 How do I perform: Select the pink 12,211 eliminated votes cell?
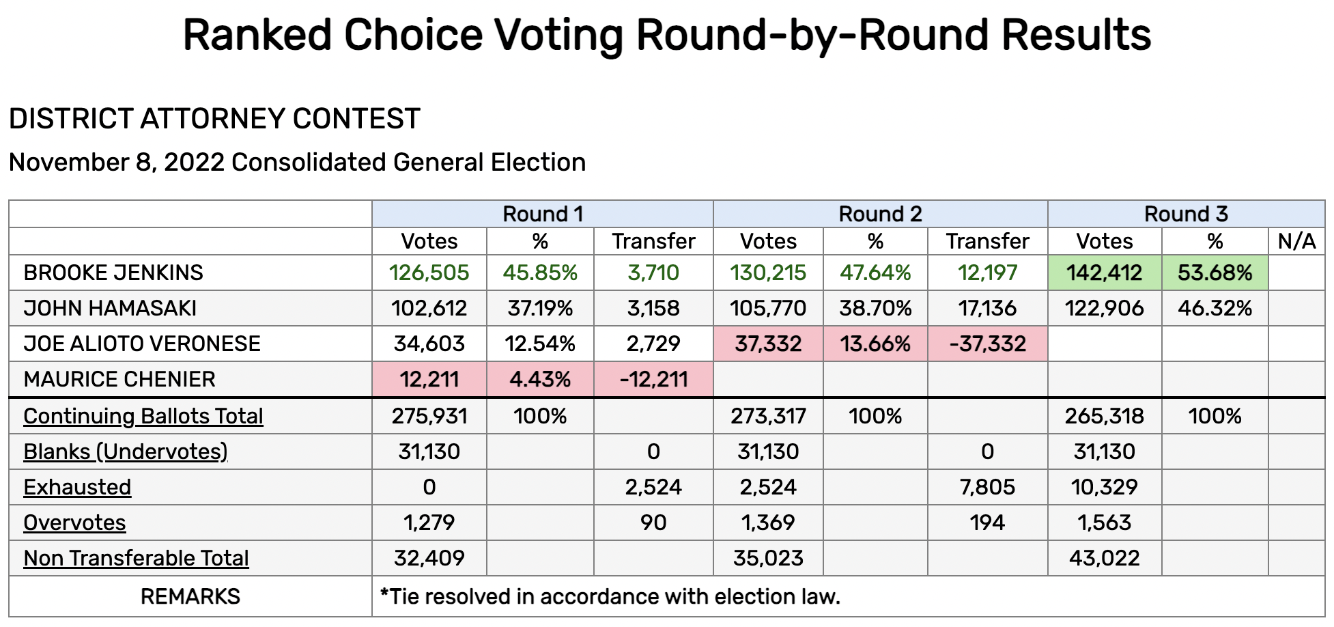[x=429, y=379]
